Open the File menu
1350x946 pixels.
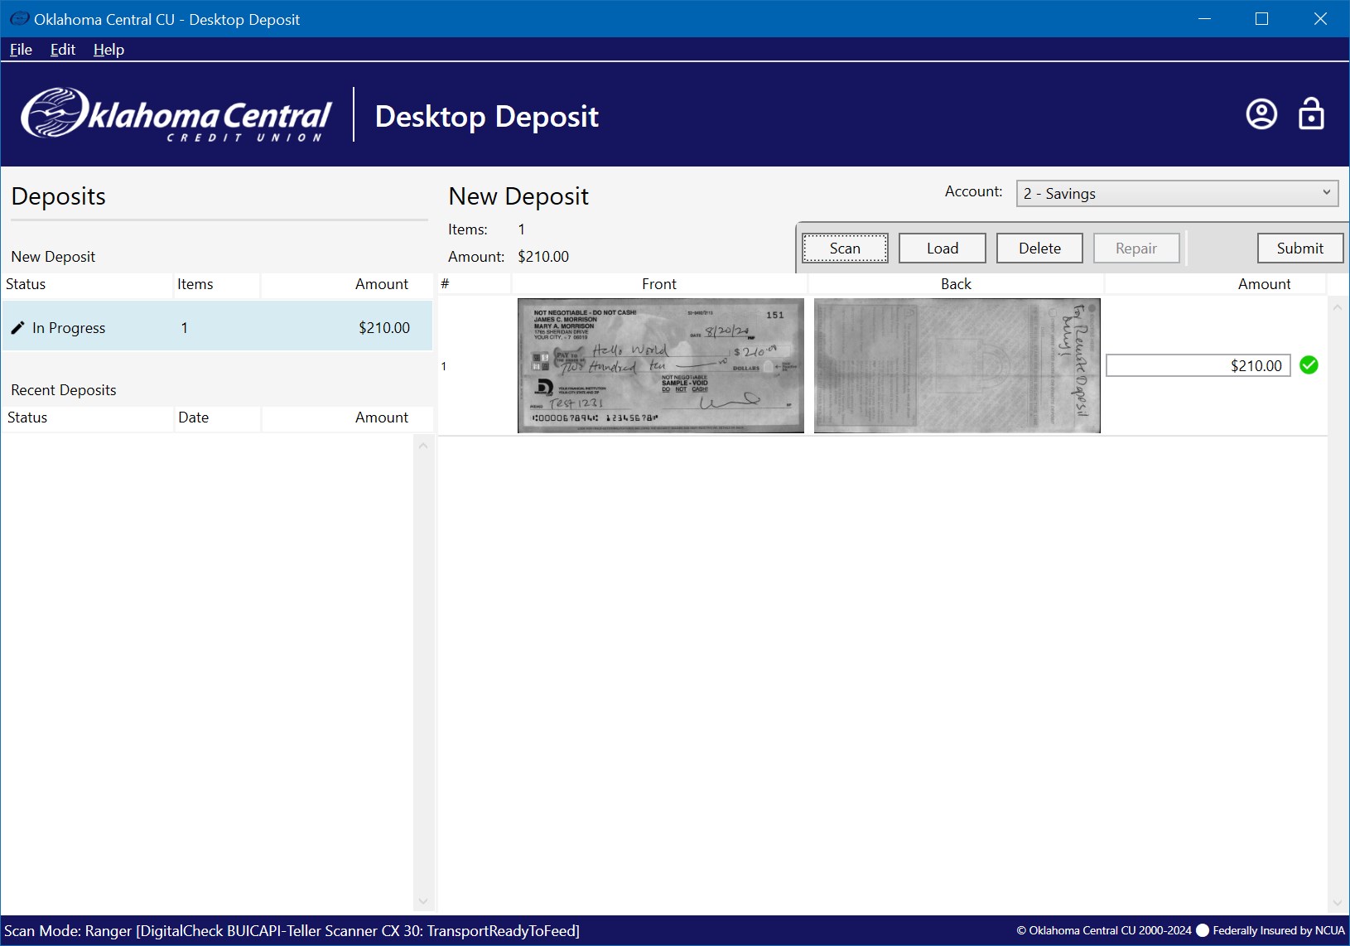(21, 50)
